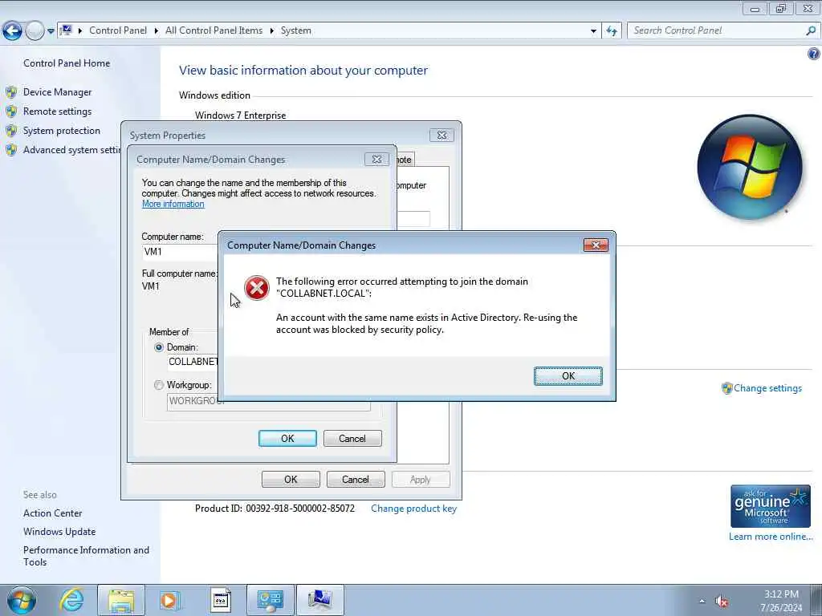Expand arrow after 'All Control Panel Items'

coord(271,31)
